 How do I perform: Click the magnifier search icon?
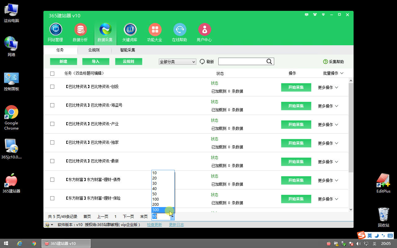[x=269, y=61]
